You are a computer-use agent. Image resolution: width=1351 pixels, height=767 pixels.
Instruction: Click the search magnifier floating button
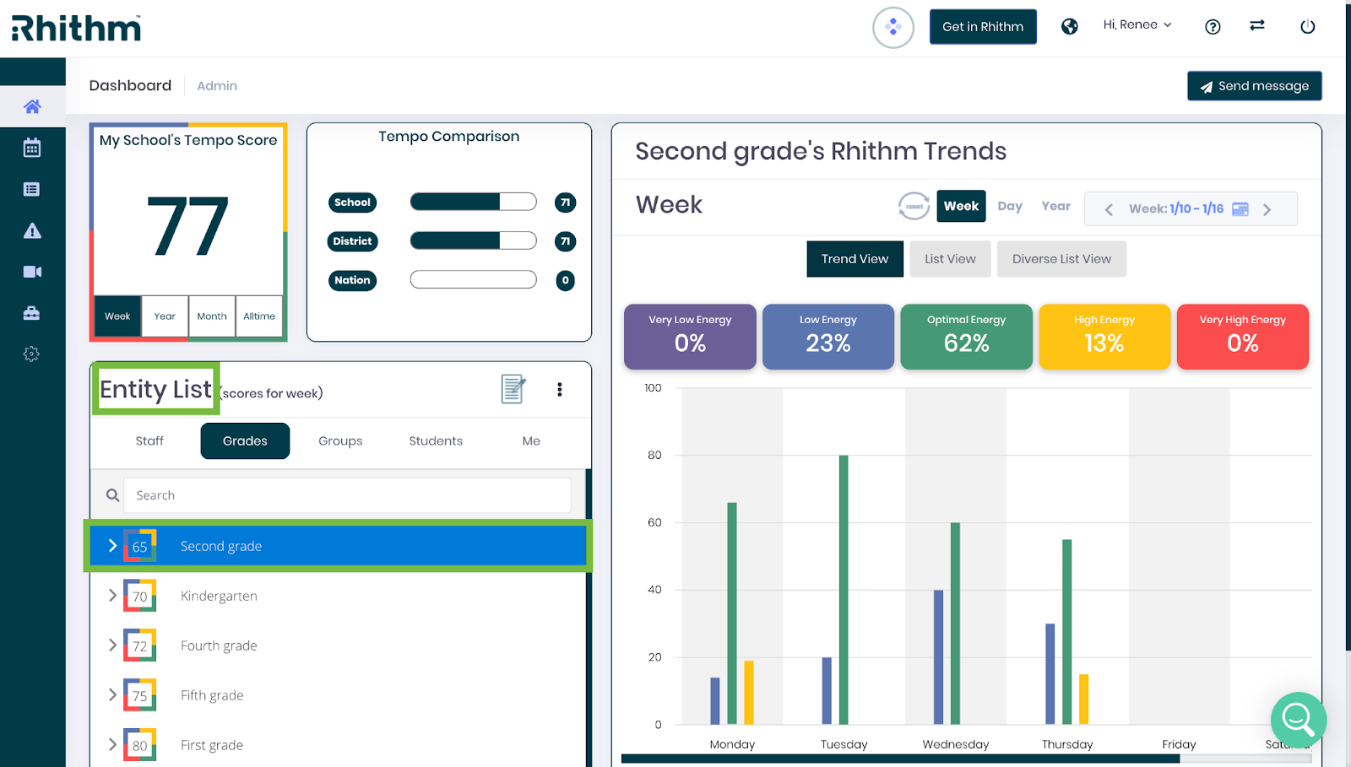click(1299, 720)
